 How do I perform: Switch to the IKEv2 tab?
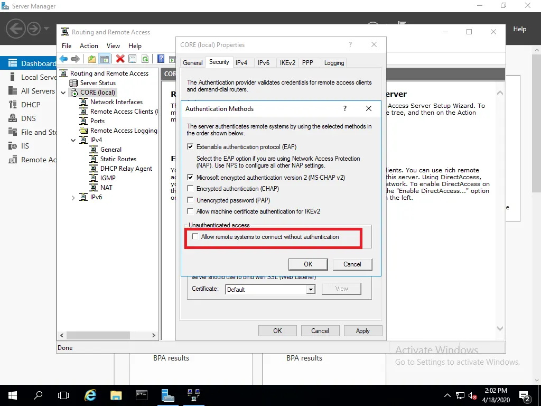287,63
